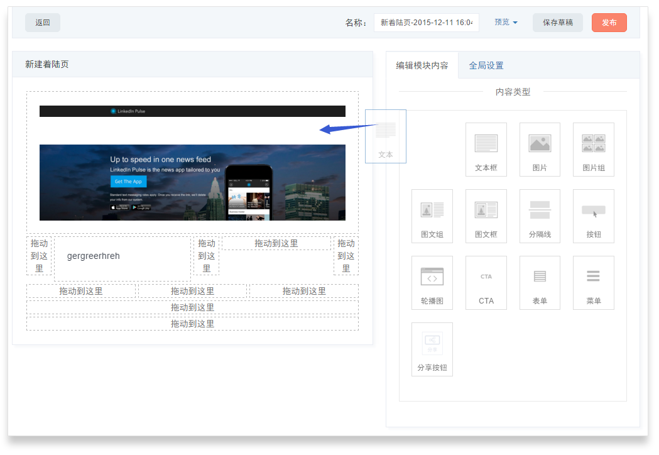Focus the 名称 page name input field
The height and width of the screenshot is (455, 659).
pyautogui.click(x=426, y=23)
